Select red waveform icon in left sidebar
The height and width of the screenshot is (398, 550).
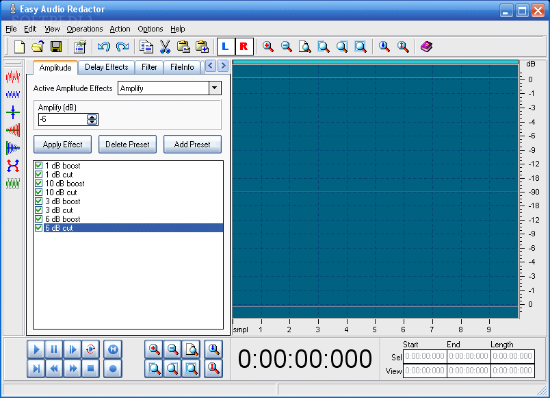tap(13, 77)
